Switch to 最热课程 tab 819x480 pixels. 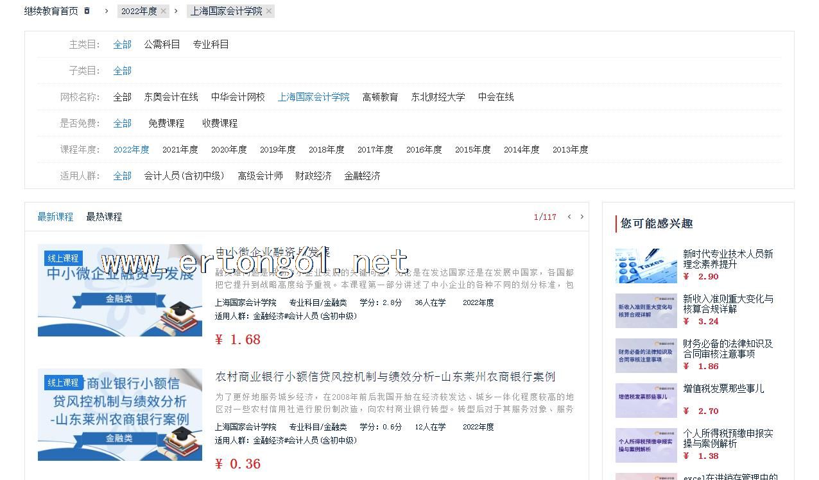click(104, 217)
